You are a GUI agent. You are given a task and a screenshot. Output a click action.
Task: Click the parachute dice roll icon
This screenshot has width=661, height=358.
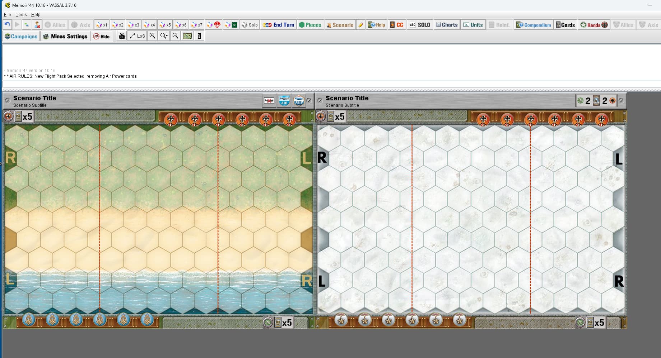[x=214, y=25]
